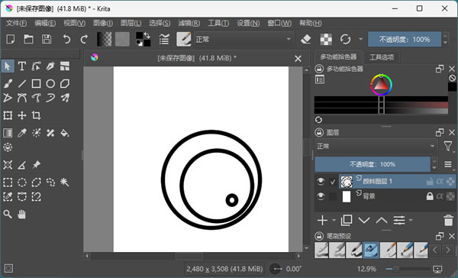Toggle preserve alpha checkerboard button
This screenshot has width=458, height=278.
click(326, 39)
